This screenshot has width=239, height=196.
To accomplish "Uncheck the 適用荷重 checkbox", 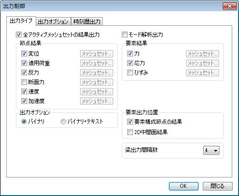I will pyautogui.click(x=24, y=63).
